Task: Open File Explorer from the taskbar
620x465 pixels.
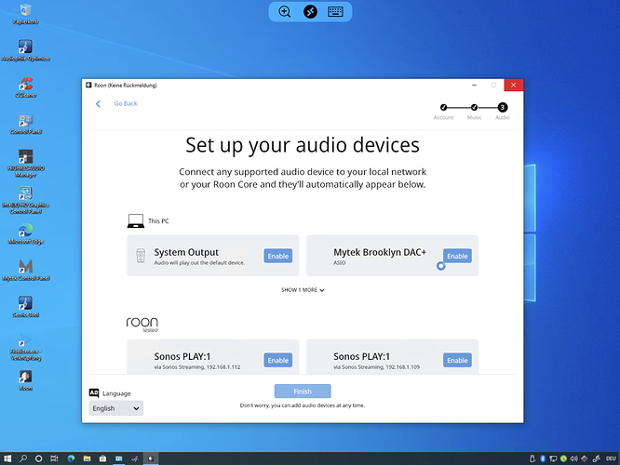Action: pyautogui.click(x=87, y=458)
